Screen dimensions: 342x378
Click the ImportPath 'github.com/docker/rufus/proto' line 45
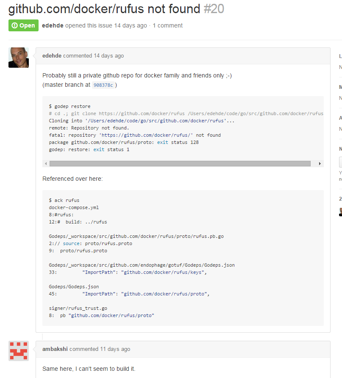(129, 294)
